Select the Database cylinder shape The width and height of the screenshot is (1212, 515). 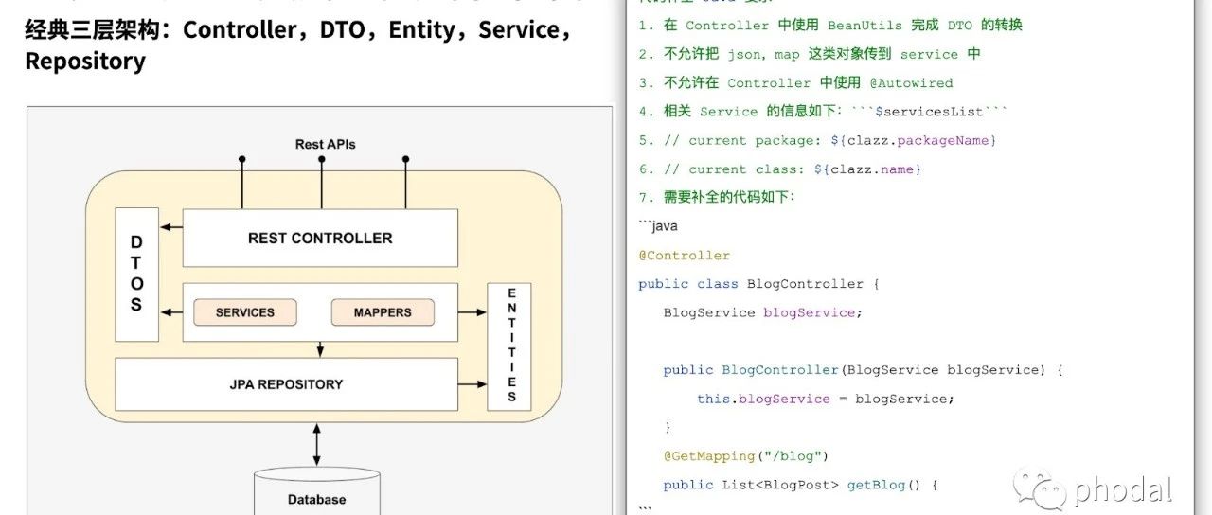317,491
